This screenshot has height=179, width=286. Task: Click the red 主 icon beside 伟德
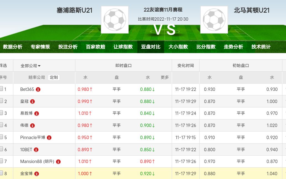click(x=33, y=126)
